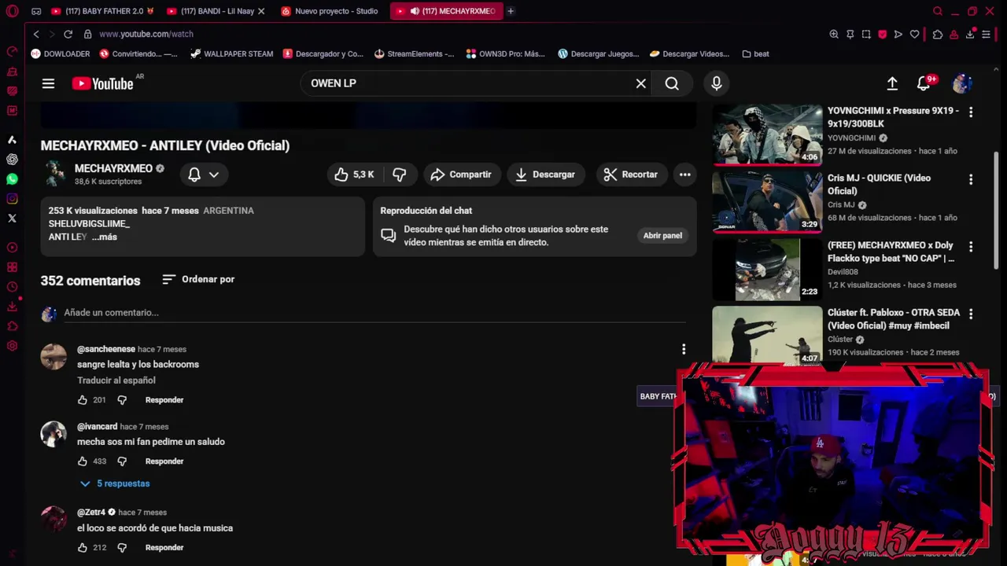The image size is (1007, 566).
Task: Dislike the @Zetr4 comment
Action: click(x=122, y=548)
